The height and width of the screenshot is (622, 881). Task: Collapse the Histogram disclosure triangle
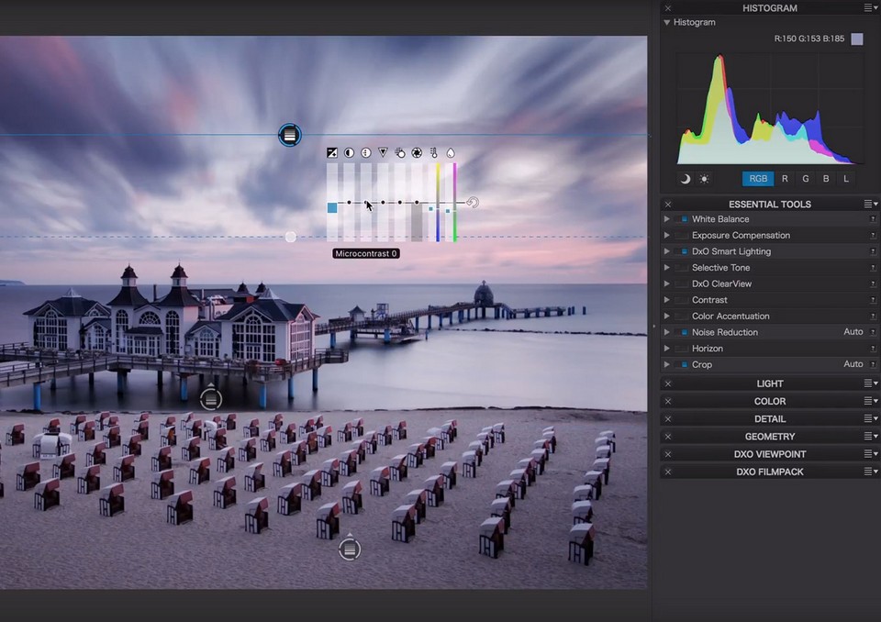pos(667,22)
